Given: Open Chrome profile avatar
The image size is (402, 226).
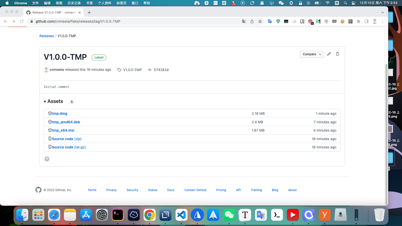Looking at the screenshot, I should pos(375,21).
